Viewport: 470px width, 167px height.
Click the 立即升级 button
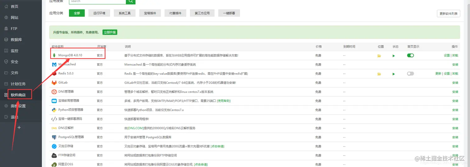click(x=110, y=32)
